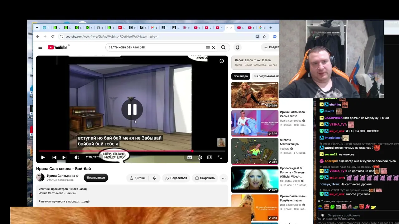Run the YouTube search with the magnifier button
This screenshot has height=224, width=399.
coord(224,47)
